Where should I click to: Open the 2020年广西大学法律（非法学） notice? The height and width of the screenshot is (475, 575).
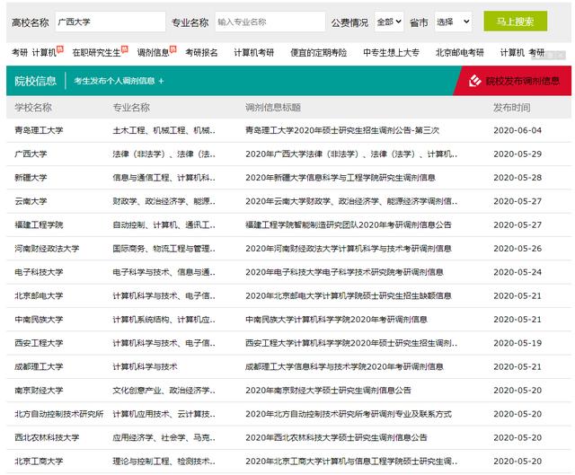tap(351, 154)
